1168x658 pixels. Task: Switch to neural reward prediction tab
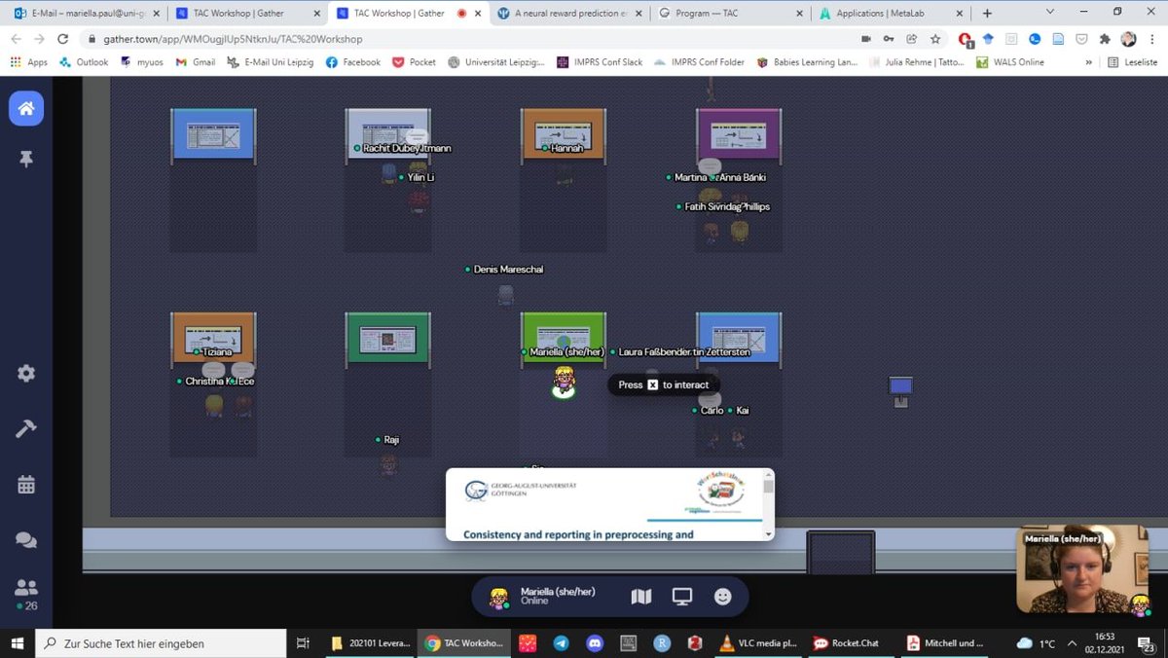click(x=567, y=14)
